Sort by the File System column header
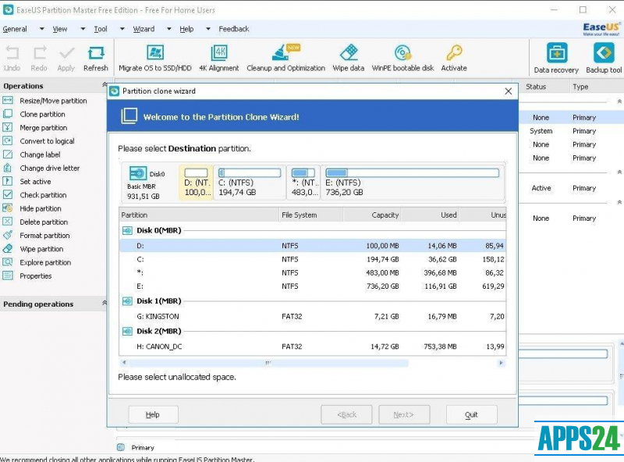Screen dimensions: 624x462 point(311,215)
